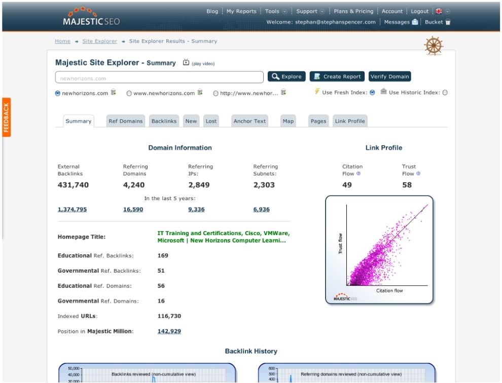Viewport: 502px width, 383px height.
Task: Click the Messages link text
Action: tap(397, 22)
